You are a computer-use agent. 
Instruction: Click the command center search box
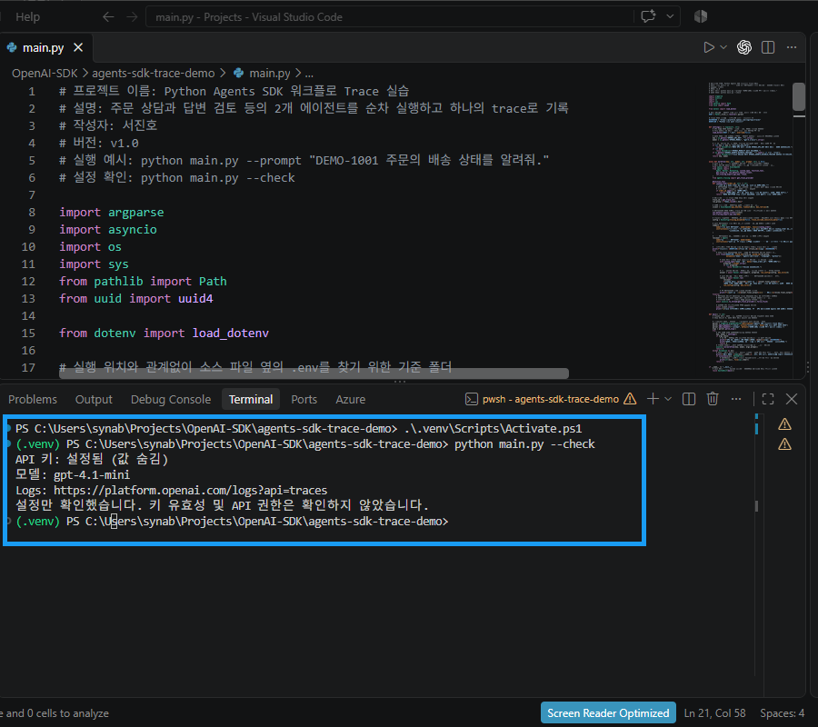point(389,17)
